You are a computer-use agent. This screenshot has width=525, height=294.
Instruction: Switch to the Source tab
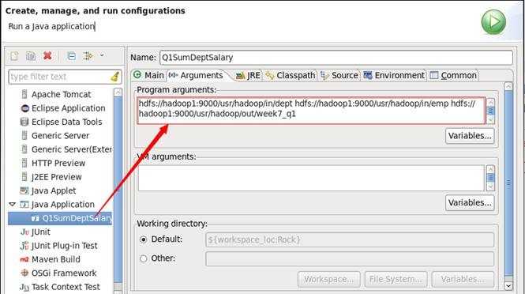tap(339, 75)
